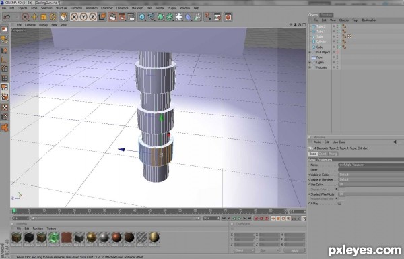The width and height of the screenshot is (404, 259).
Task: Toggle the Z axis lock
Action: (x=92, y=17)
